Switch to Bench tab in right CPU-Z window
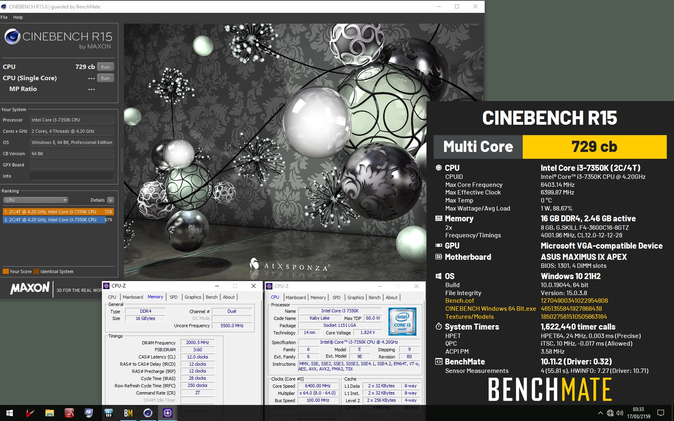The width and height of the screenshot is (674, 421). tap(375, 298)
